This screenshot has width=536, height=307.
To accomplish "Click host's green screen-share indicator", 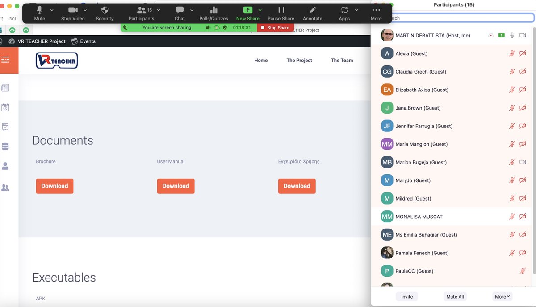I will click(x=502, y=35).
